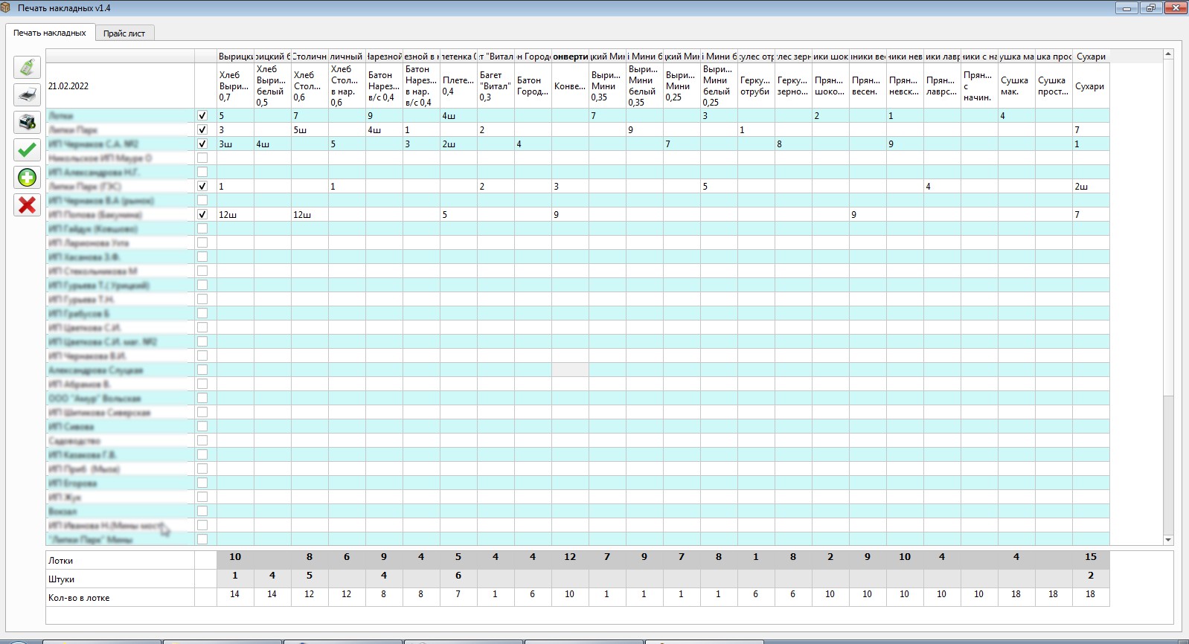Click the table's scroll up arrow
1189x644 pixels.
pos(1168,54)
